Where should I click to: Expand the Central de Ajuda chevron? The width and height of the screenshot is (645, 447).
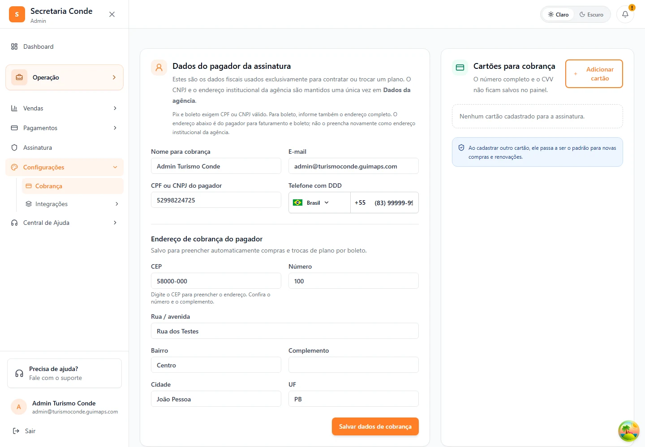coord(115,223)
